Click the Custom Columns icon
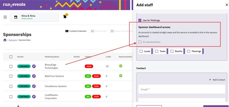Viewport: 229px width, 107px height. pos(67,31)
